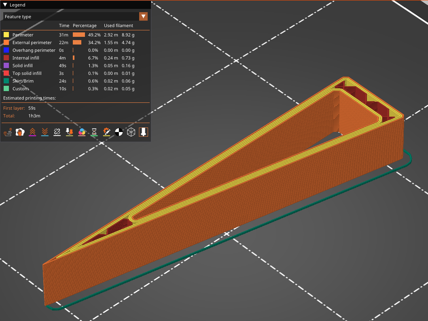Screen dimensions: 428x321
Task: Show retractions using the up-chevrons icon
Action: pos(32,132)
